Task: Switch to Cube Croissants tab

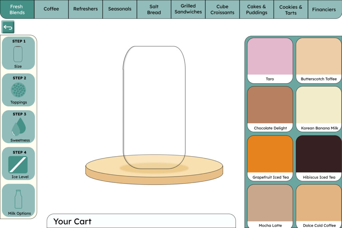Action: [x=222, y=9]
